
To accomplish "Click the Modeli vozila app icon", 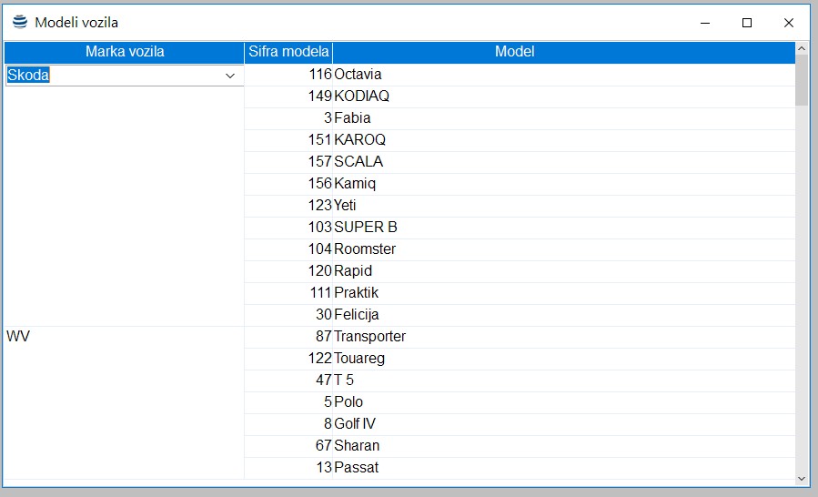I will 20,22.
